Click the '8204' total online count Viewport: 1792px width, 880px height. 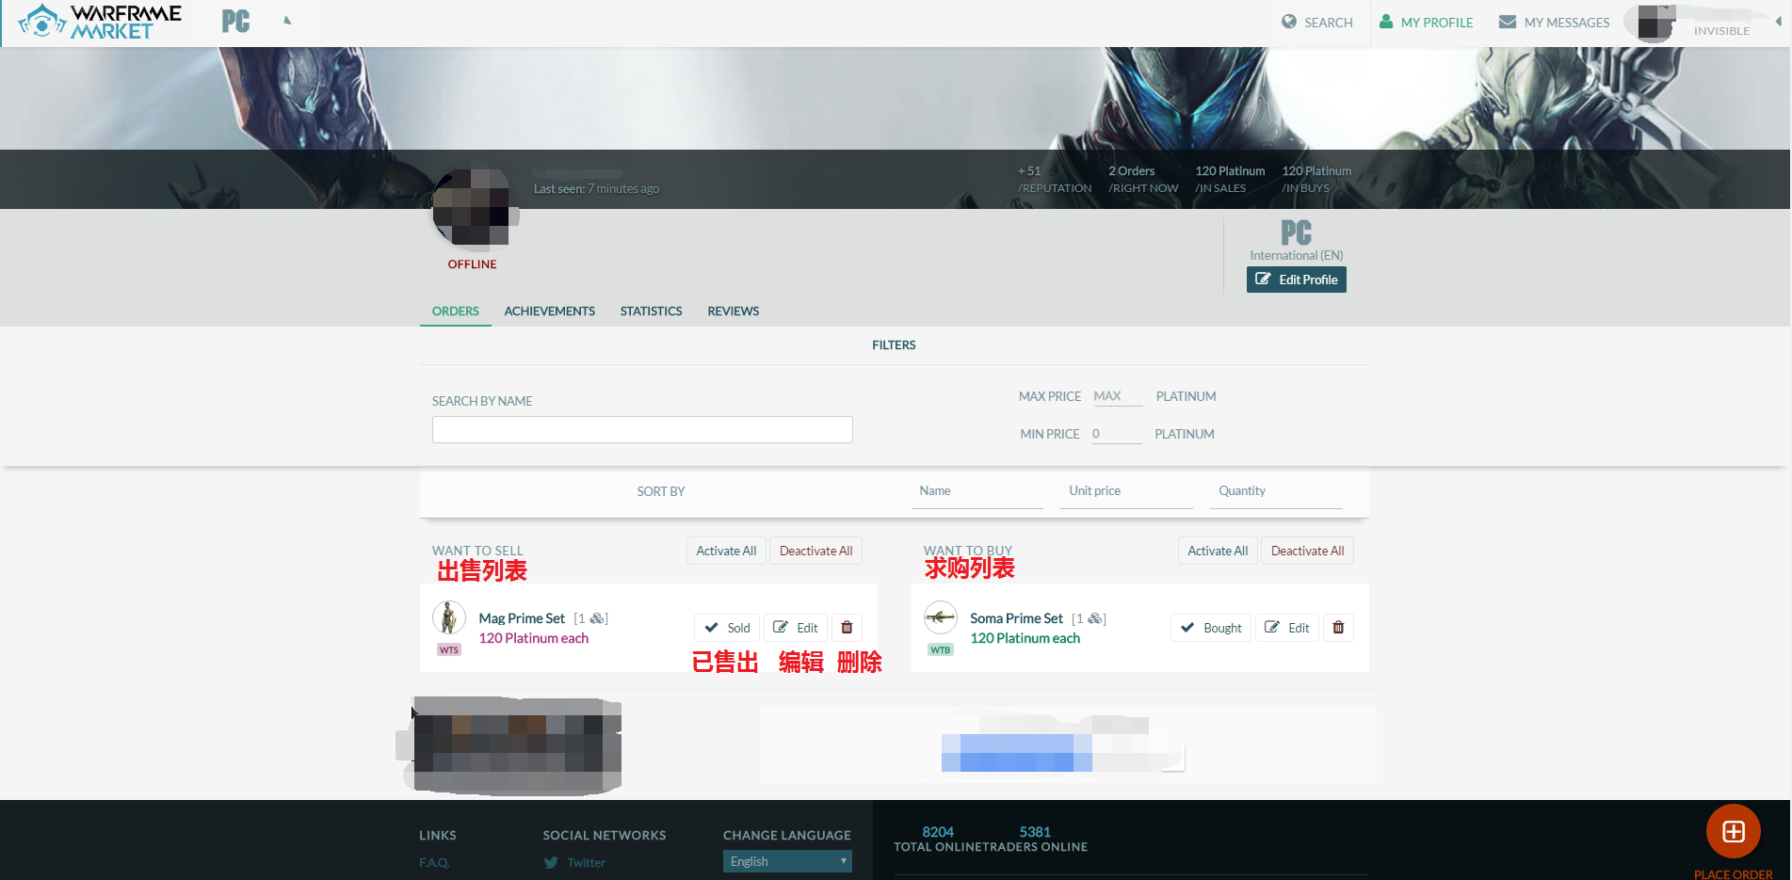click(x=938, y=832)
